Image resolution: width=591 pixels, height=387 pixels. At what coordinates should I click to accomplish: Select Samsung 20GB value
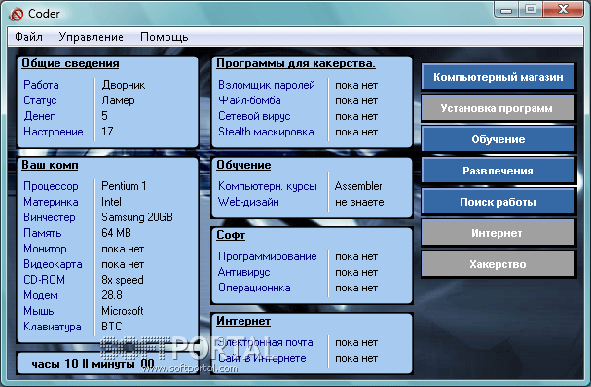pos(137,217)
